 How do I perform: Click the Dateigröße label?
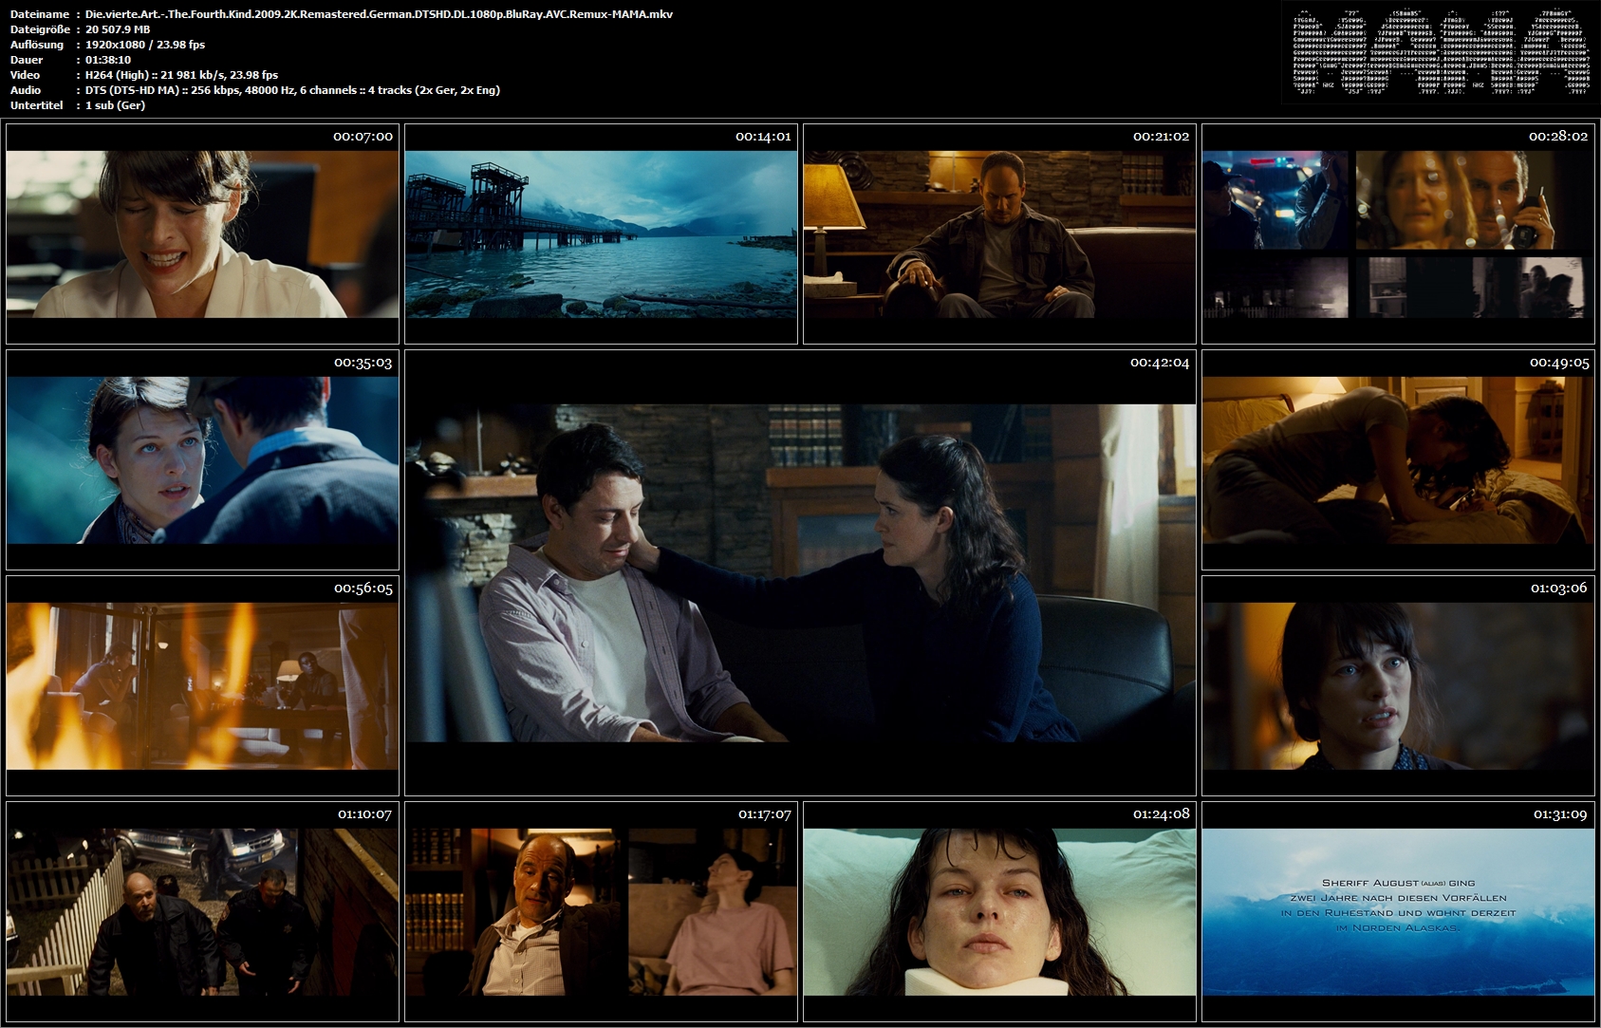point(39,29)
